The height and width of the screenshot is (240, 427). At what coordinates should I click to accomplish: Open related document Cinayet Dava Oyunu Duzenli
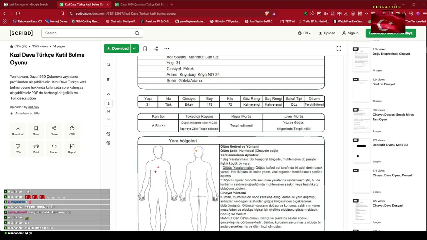coord(392,175)
